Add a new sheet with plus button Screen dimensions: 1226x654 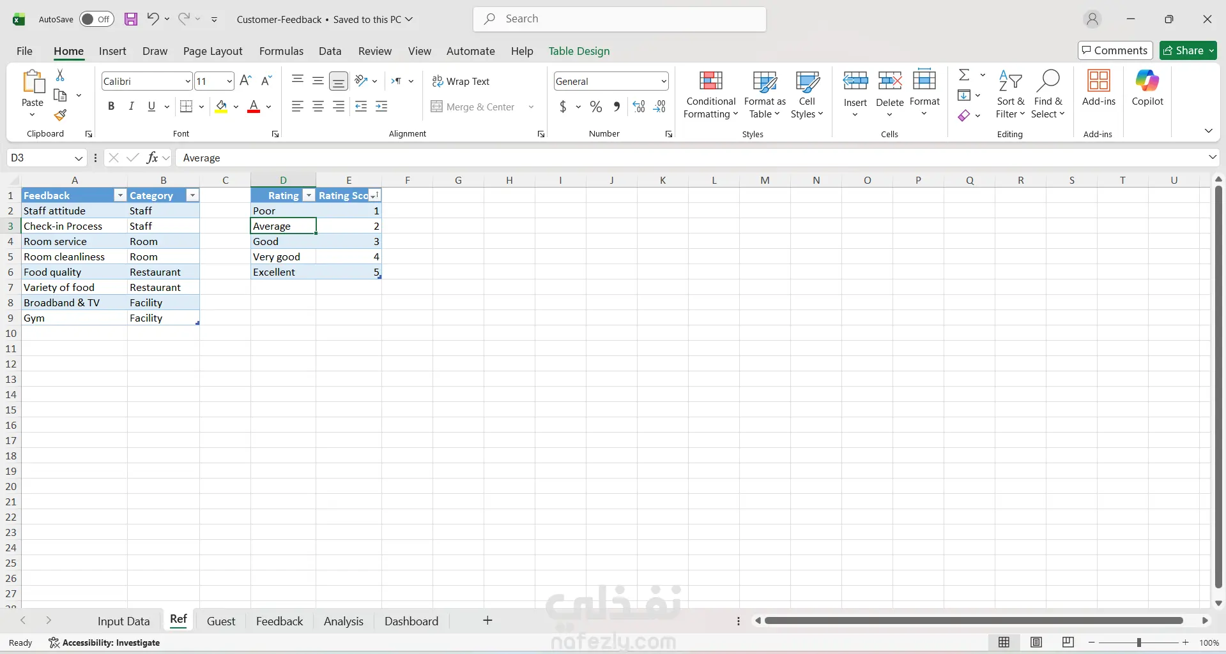487,620
